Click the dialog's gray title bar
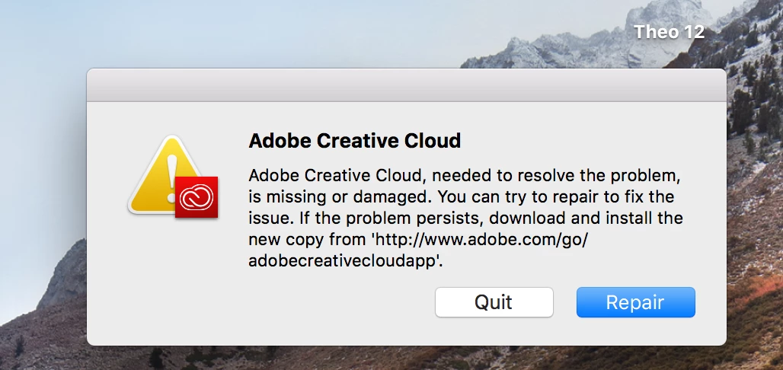The image size is (783, 370). (407, 85)
